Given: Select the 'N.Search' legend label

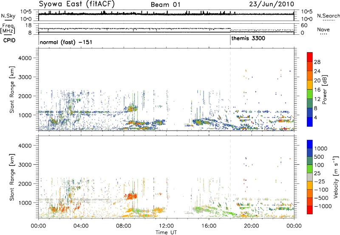Looking at the screenshot, I should point(329,16).
